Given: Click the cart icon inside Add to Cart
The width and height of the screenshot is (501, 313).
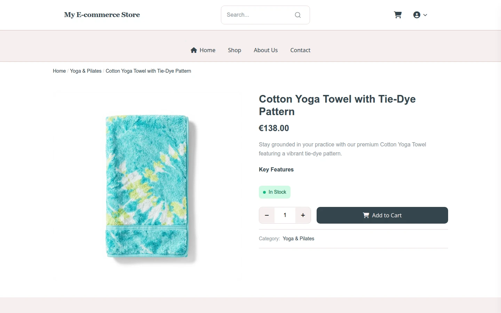Looking at the screenshot, I should pos(366,215).
